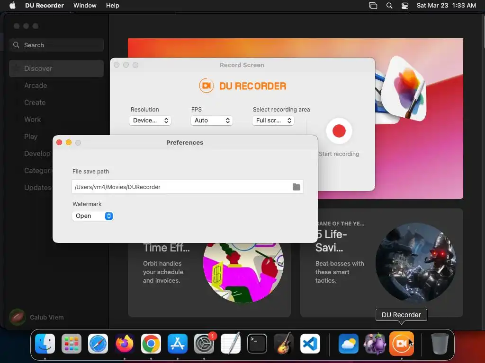Launch Safari from the dock
485x363 pixels.
[98, 343]
